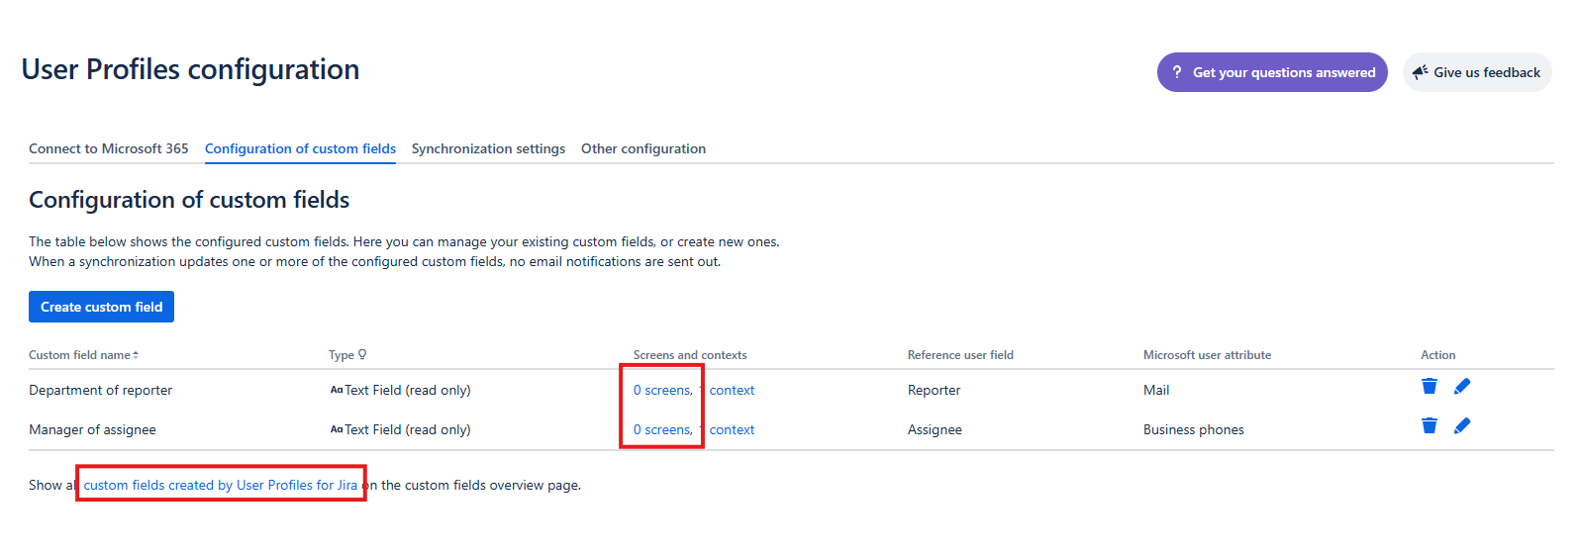
Task: Switch to Connect to Microsoft 365 tab
Action: click(108, 148)
